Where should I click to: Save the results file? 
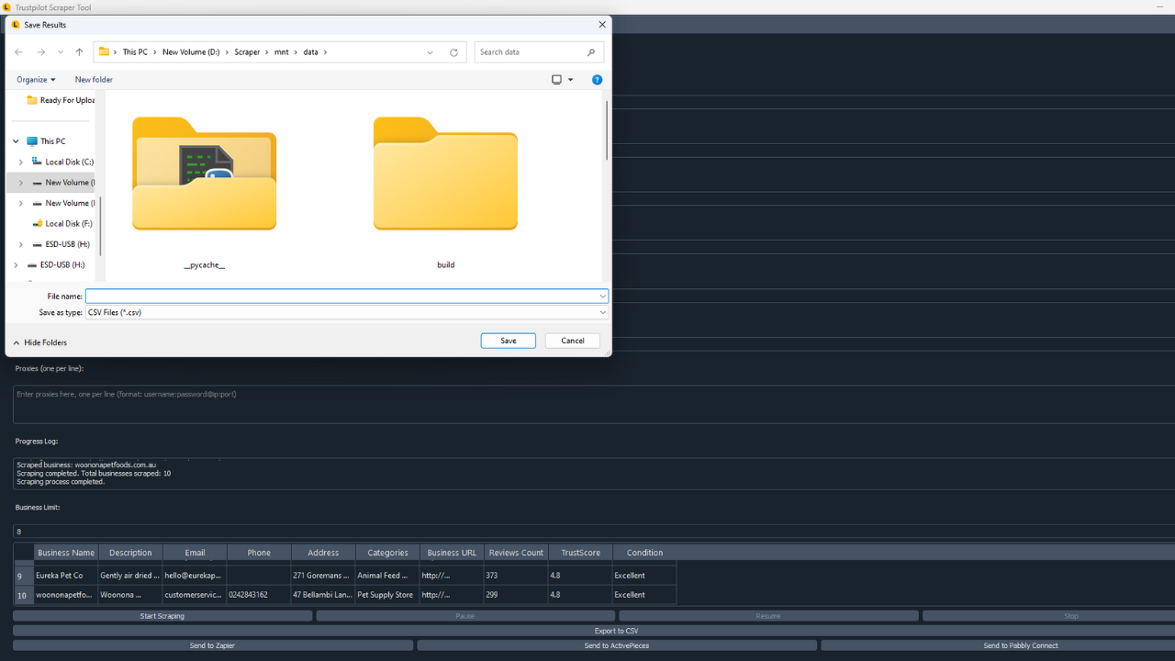(x=508, y=341)
